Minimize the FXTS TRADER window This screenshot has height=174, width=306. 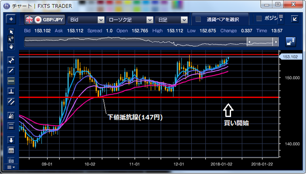[267, 4]
